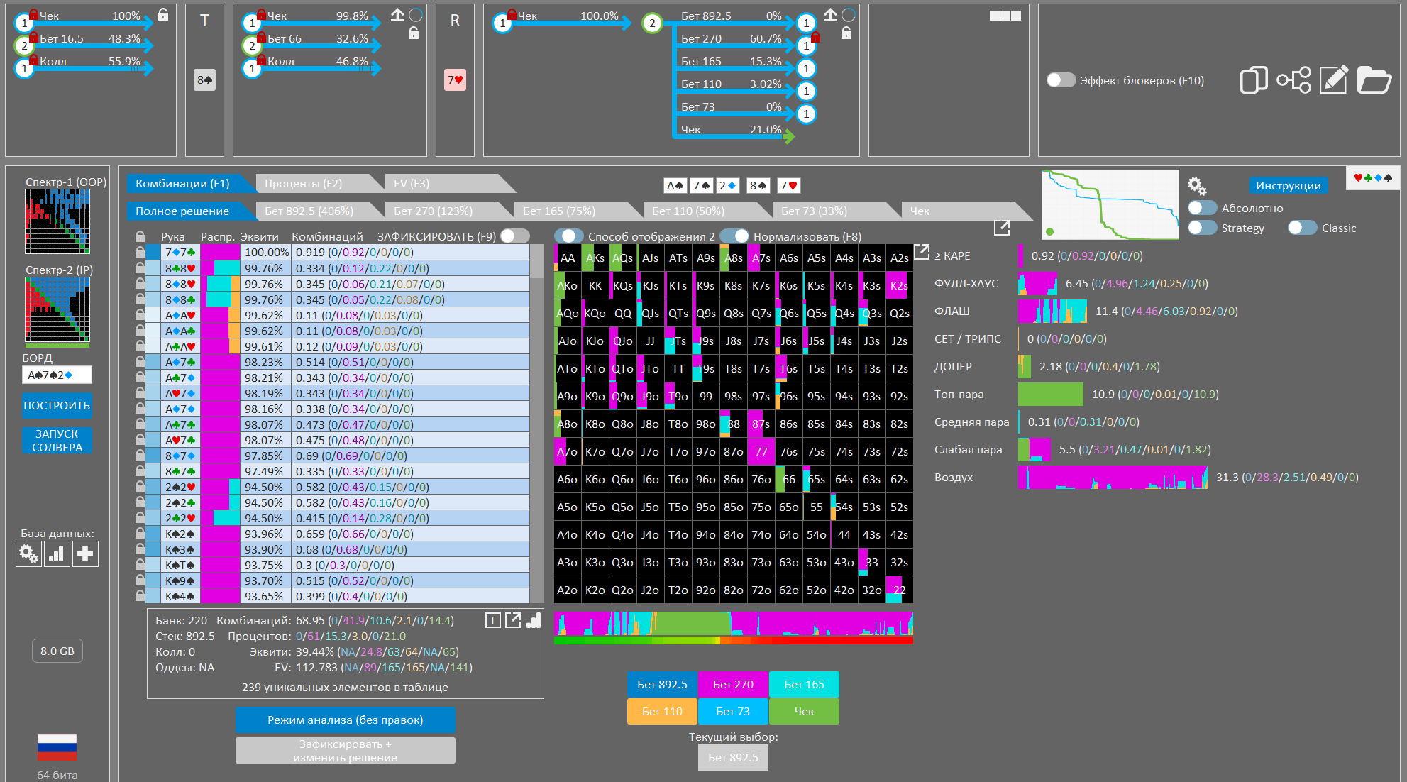
Task: Toggle the Strategy switch
Action: tap(1203, 228)
